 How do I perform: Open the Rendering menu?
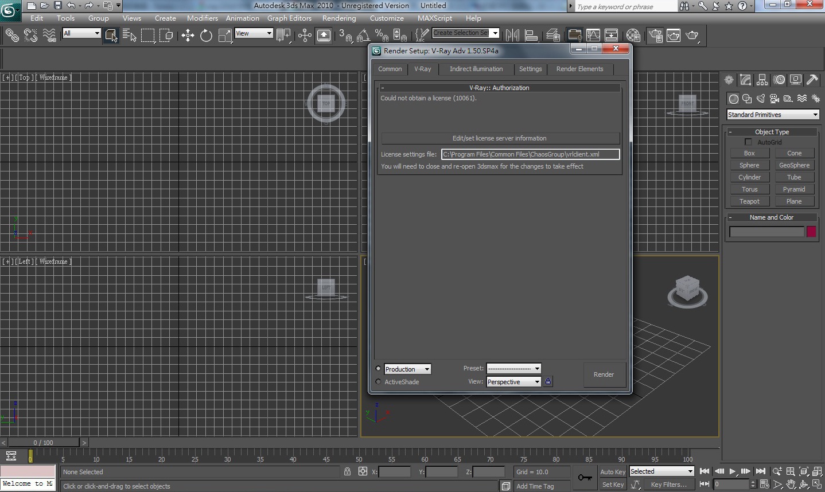339,18
